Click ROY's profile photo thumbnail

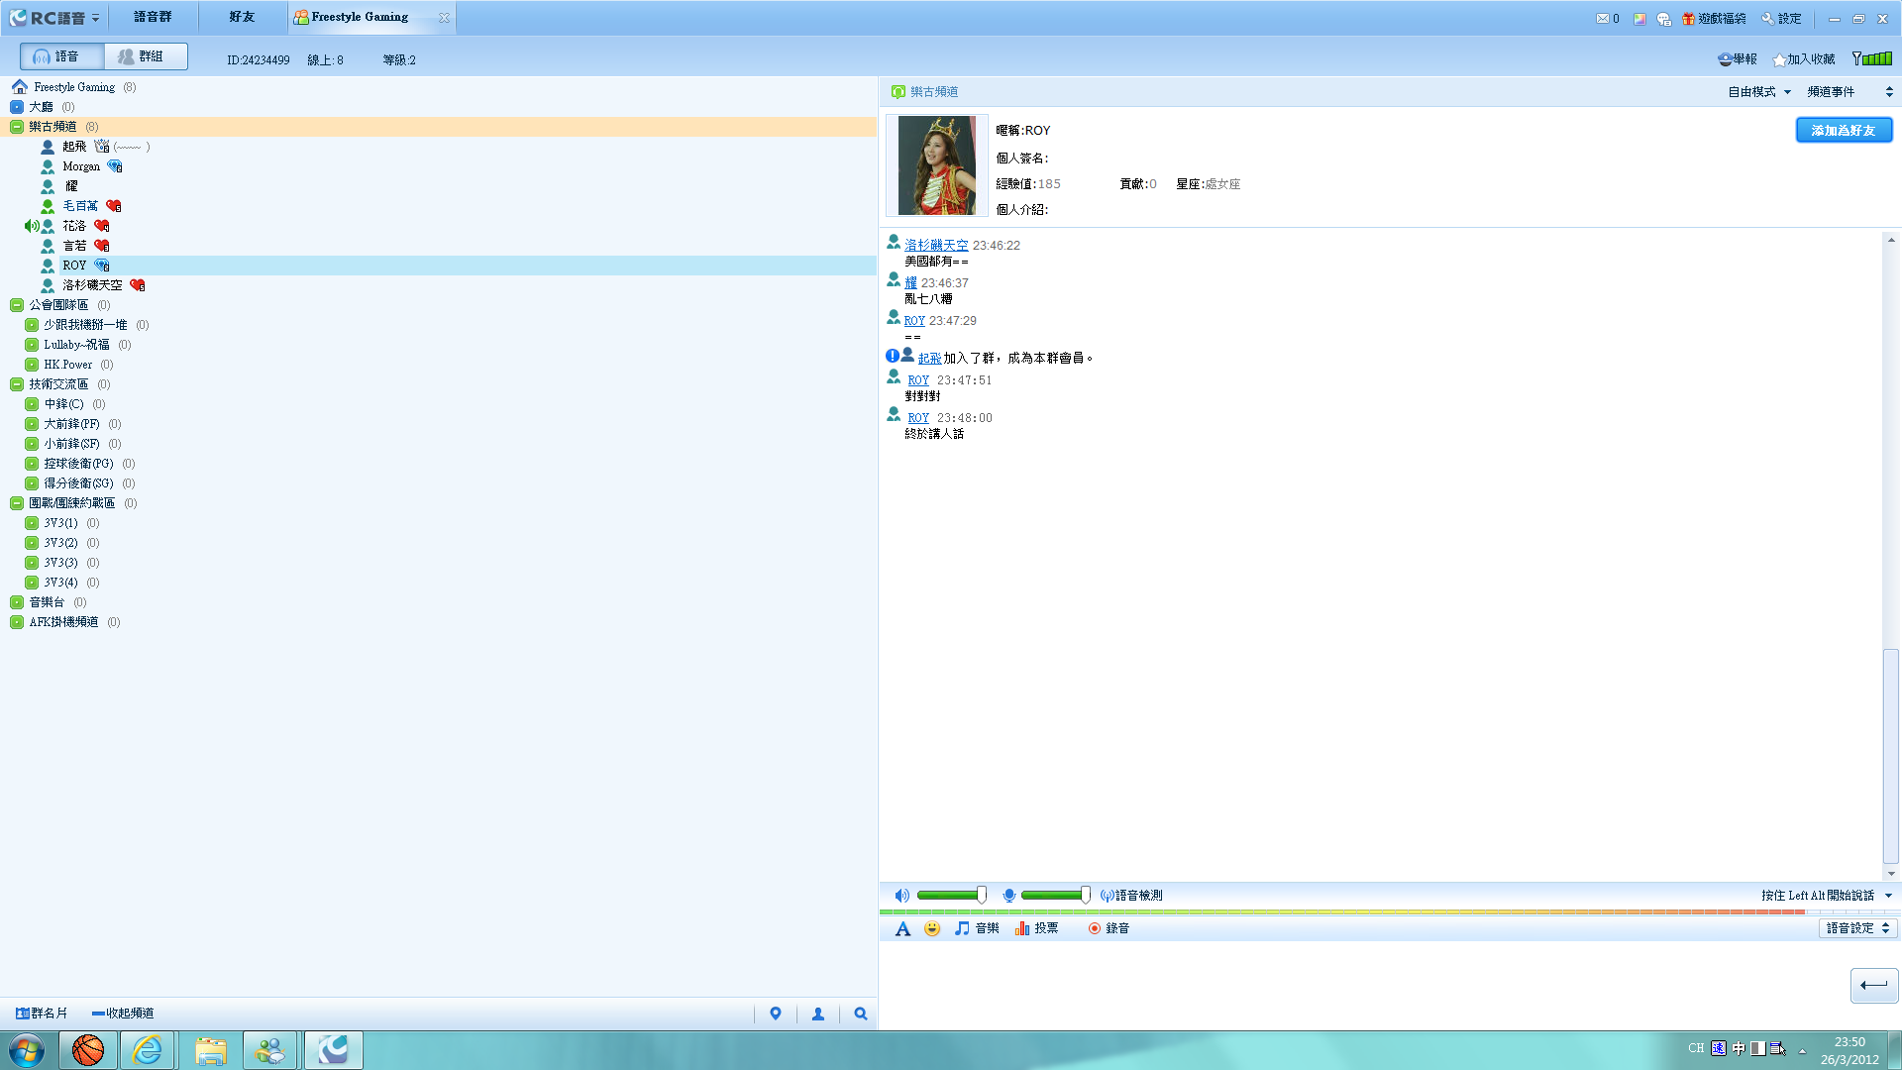click(x=936, y=164)
